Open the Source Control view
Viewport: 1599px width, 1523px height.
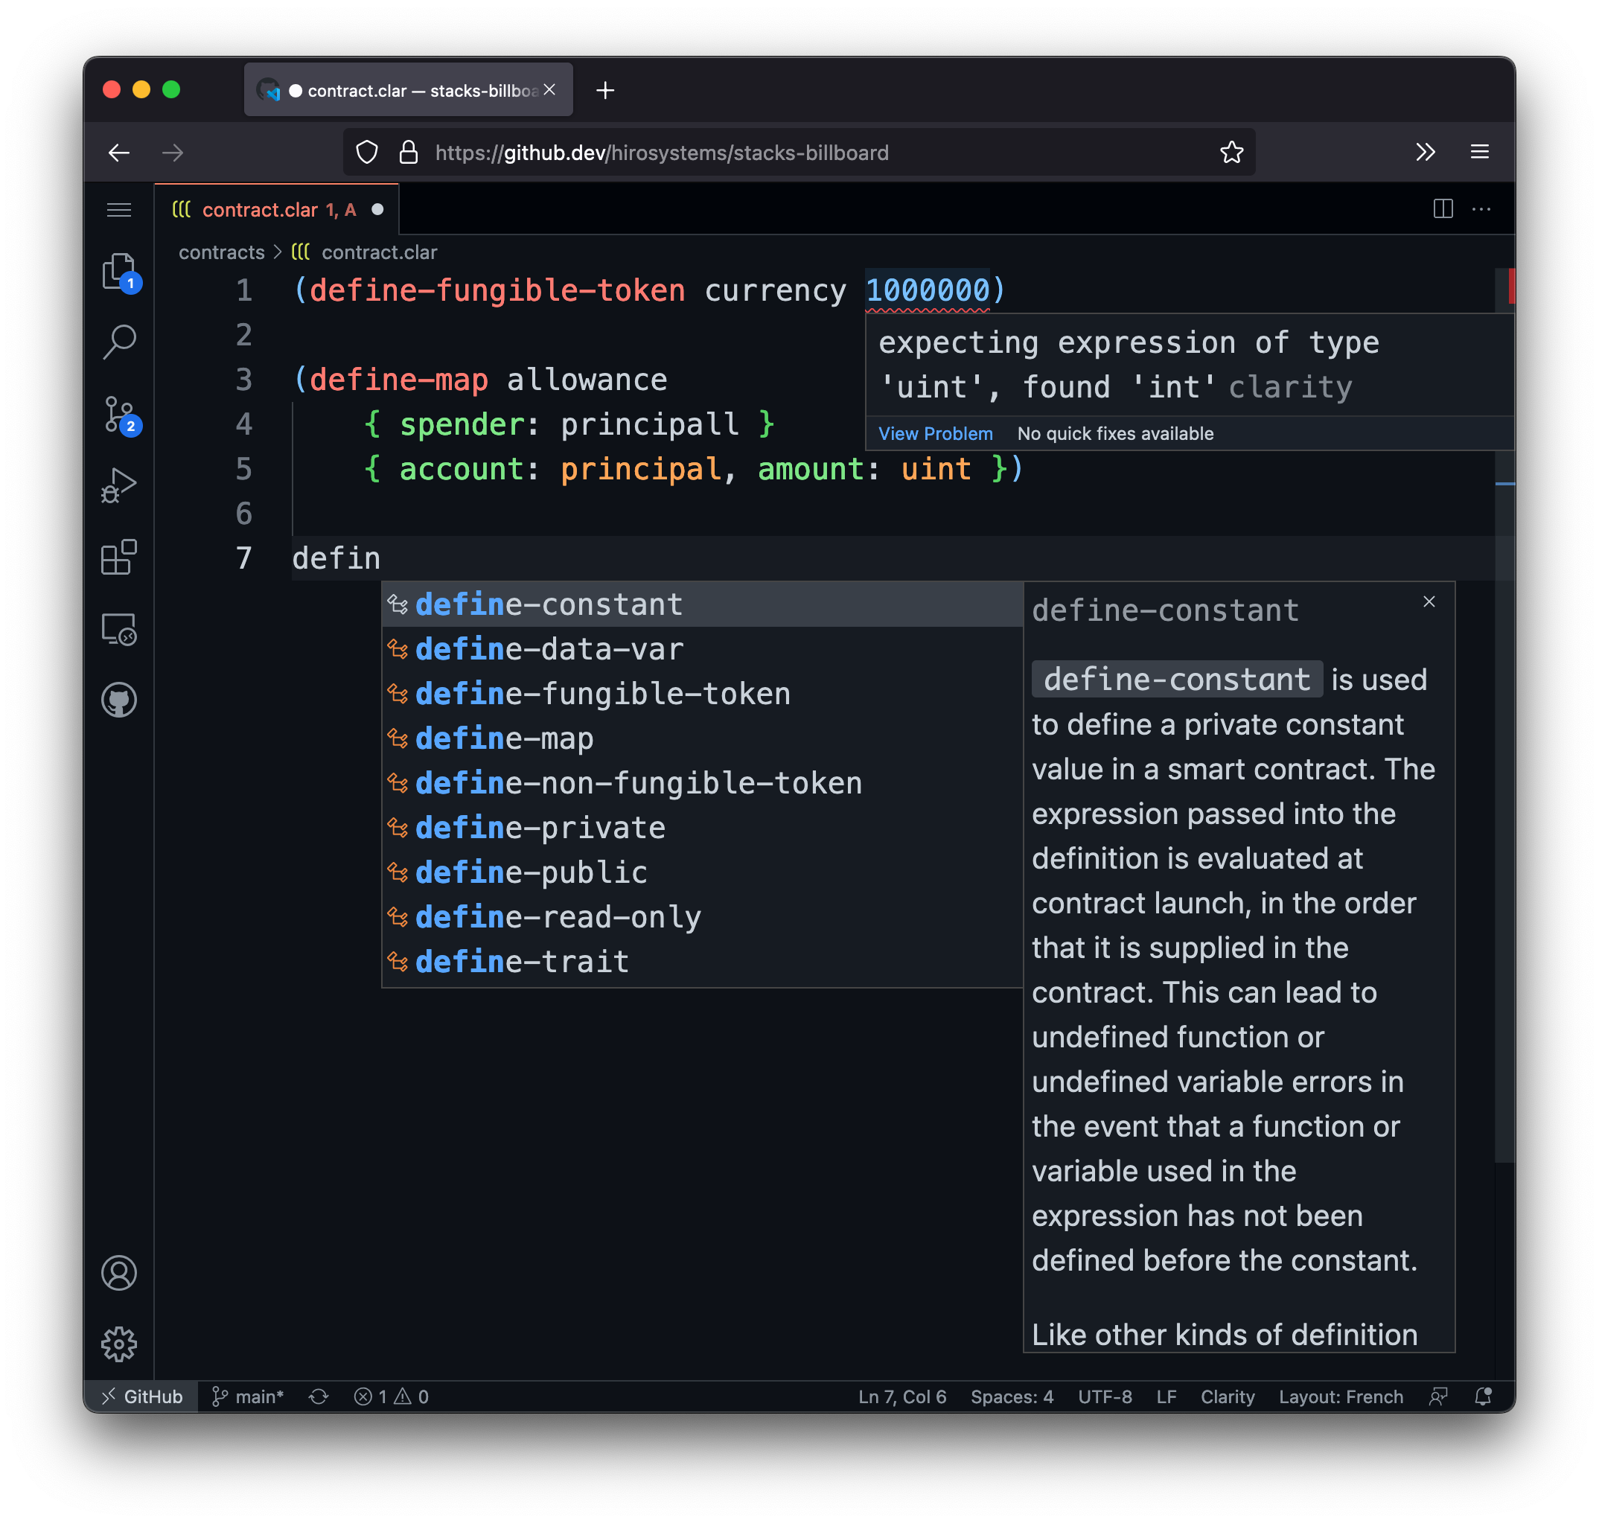click(x=118, y=415)
